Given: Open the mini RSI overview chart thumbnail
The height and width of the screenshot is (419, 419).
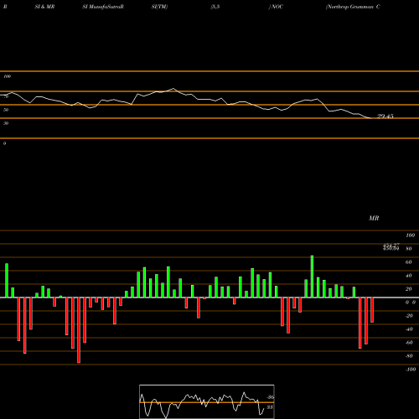Looking at the screenshot, I should [207, 401].
